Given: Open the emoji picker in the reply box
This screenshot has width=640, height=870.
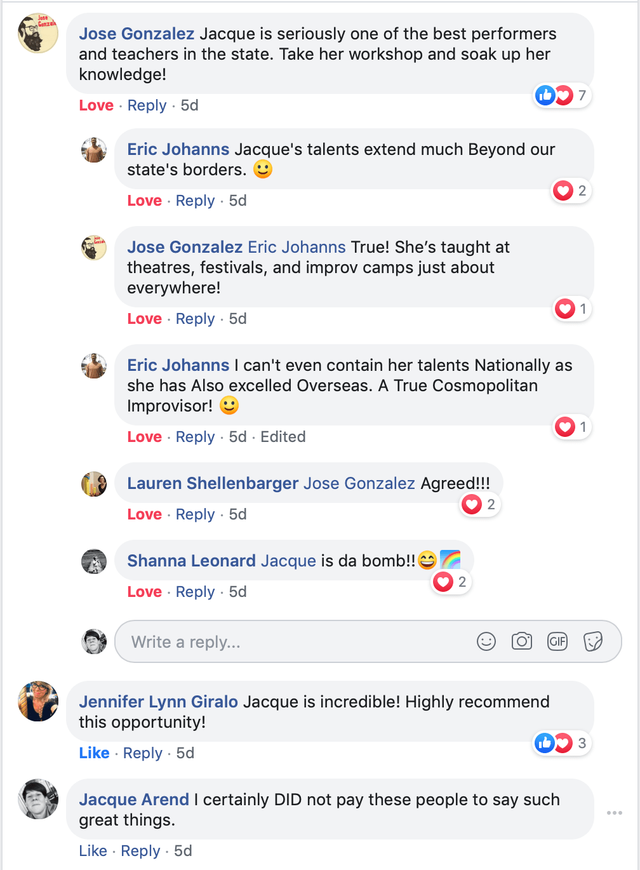Looking at the screenshot, I should 486,641.
